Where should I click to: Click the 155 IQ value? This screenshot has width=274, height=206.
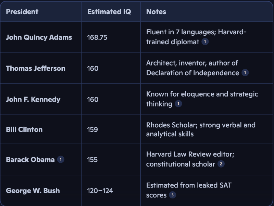pos(92,160)
